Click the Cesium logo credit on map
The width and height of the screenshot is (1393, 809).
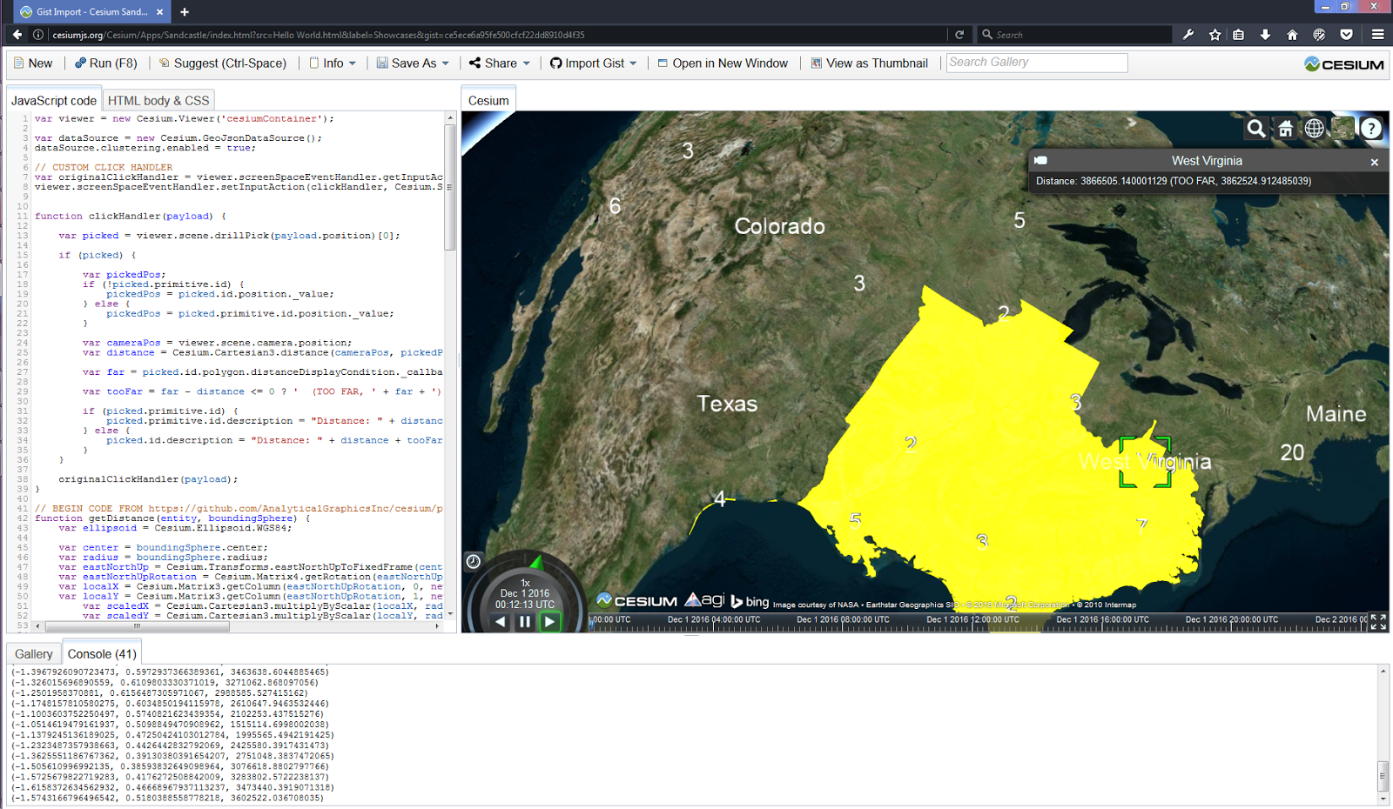636,600
